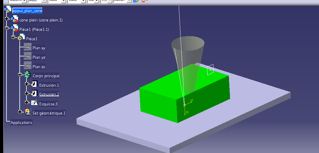Expand the Extrusion.2 node

coord(26,93)
